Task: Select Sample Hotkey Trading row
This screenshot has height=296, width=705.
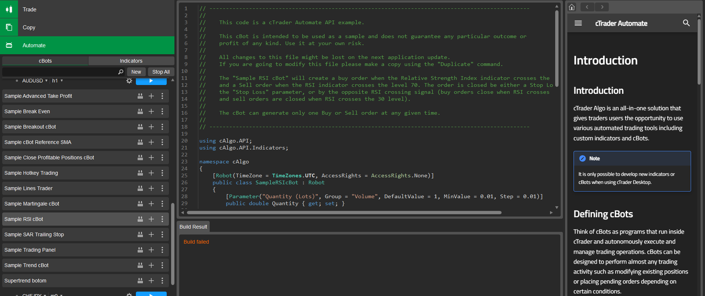Action: [86, 173]
